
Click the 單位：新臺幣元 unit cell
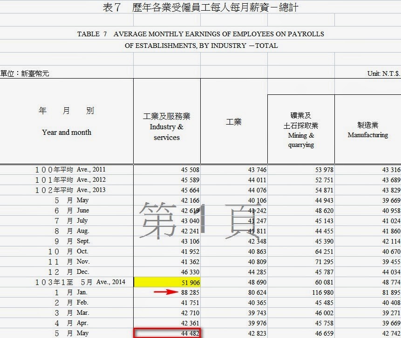click(25, 73)
